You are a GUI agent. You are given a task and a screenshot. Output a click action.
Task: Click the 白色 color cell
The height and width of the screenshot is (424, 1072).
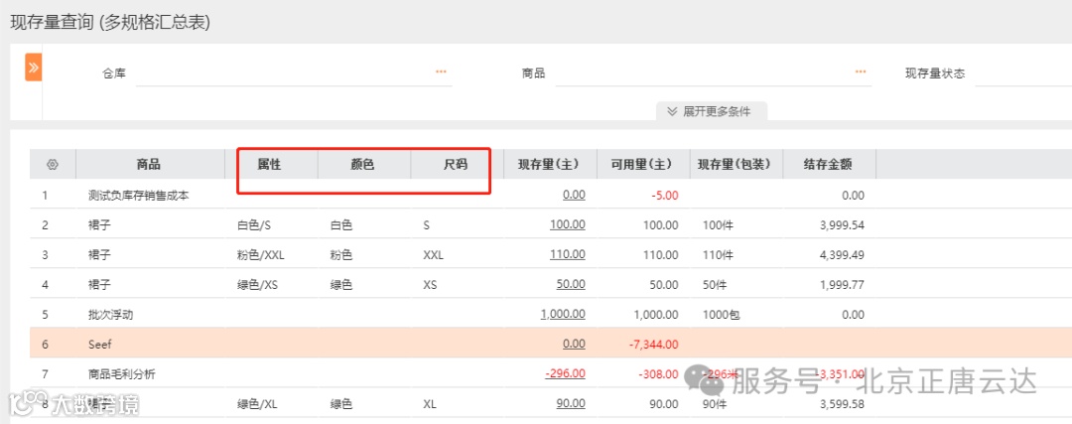point(340,225)
